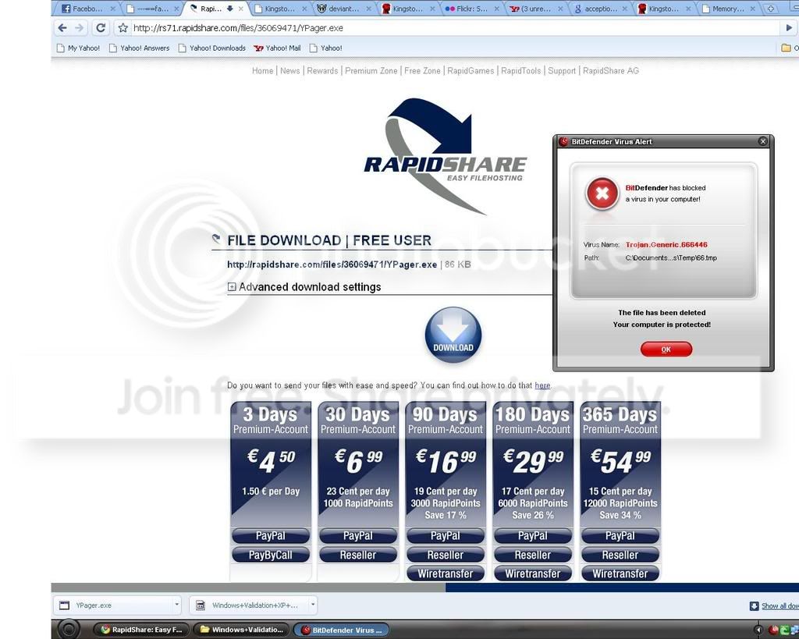Open the Yahoo! Downloads bookmark

[212, 48]
